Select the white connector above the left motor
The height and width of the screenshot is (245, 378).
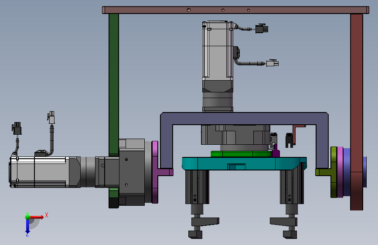(51, 117)
